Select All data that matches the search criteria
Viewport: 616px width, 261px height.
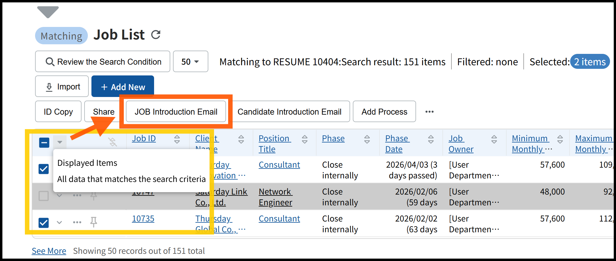tap(131, 179)
